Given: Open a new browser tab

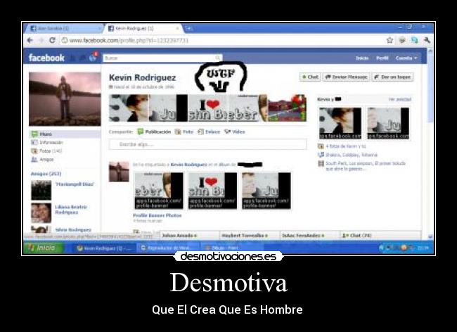Looking at the screenshot, I should point(189,28).
